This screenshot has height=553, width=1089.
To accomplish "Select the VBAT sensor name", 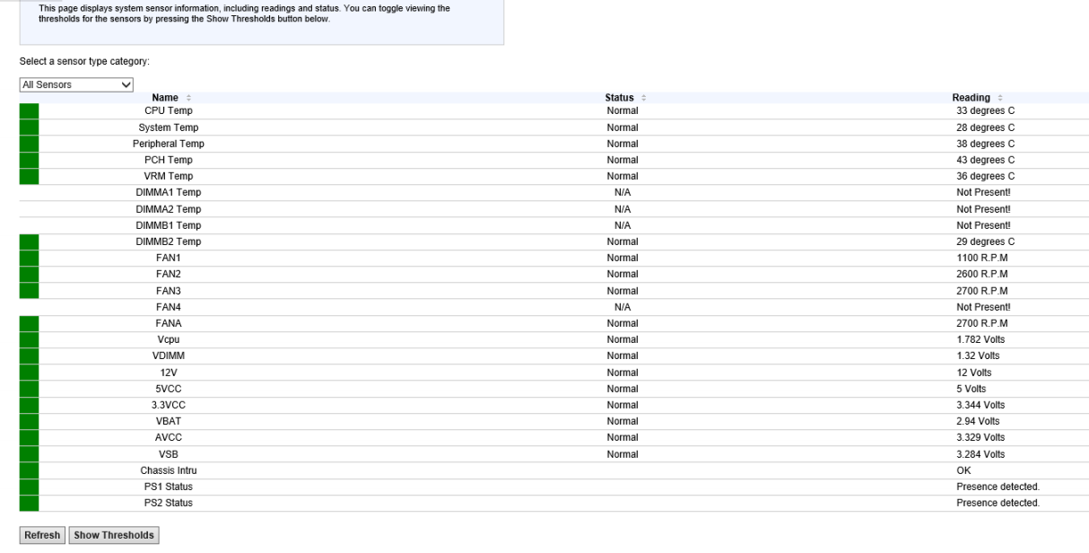I will [169, 421].
